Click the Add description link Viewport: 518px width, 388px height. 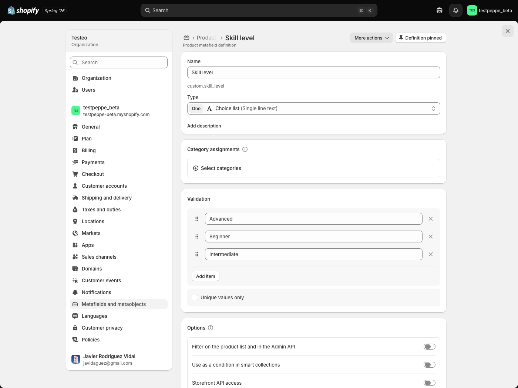[204, 126]
